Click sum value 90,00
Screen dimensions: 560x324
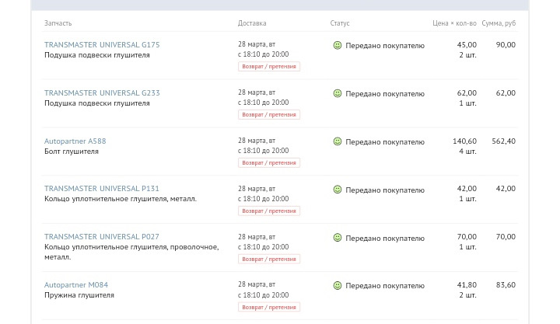[x=506, y=44]
